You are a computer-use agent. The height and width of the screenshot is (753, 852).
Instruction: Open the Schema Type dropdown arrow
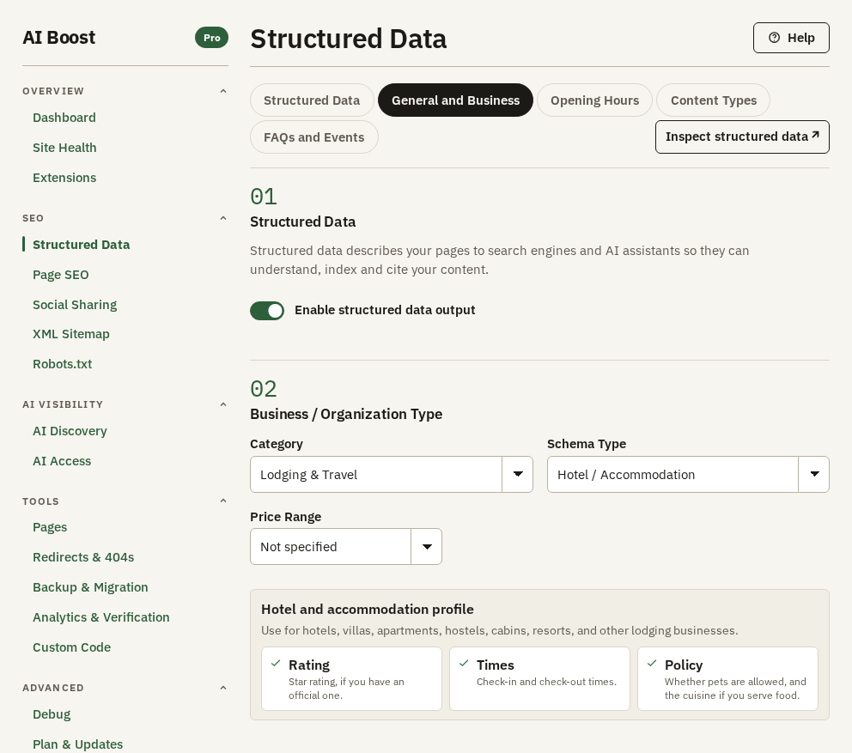814,474
